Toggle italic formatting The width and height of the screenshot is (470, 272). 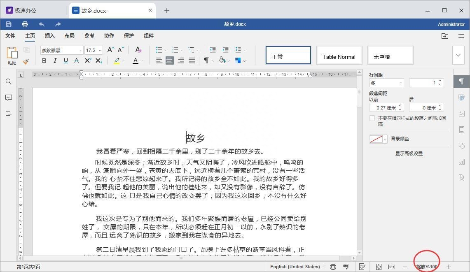pos(55,60)
